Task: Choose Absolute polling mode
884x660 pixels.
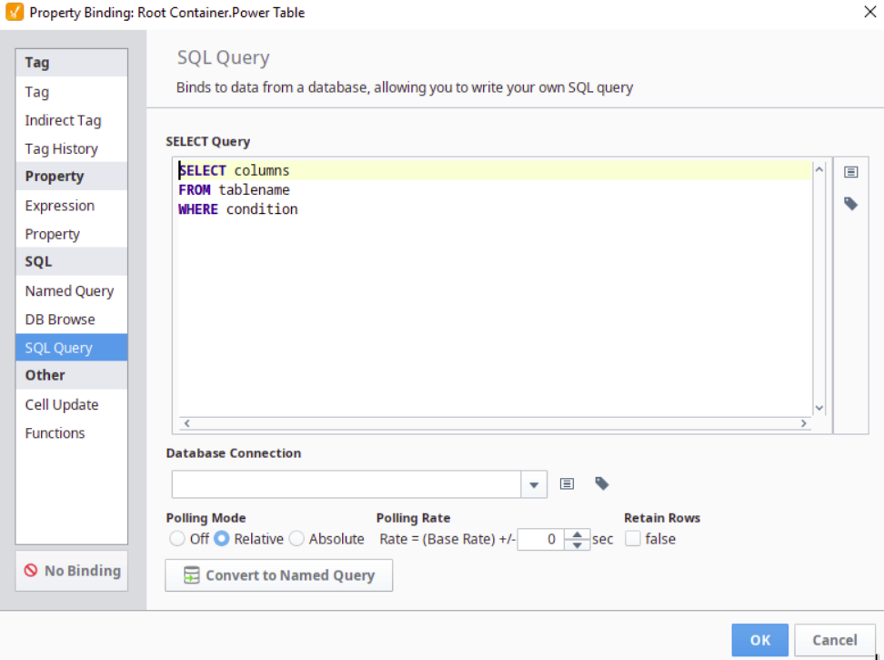Action: tap(296, 539)
